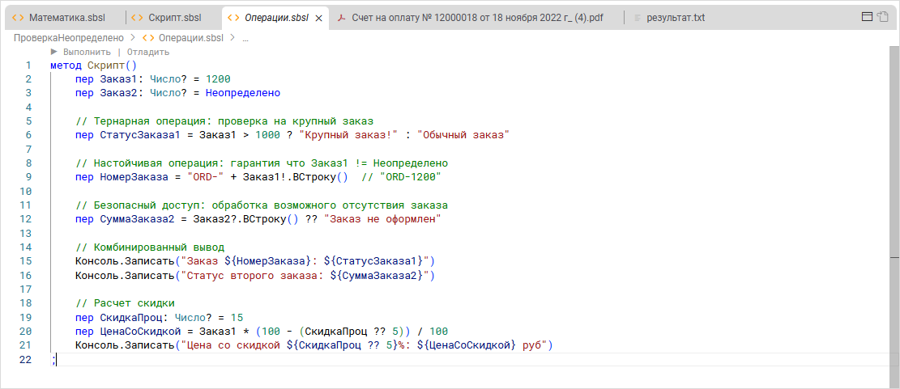Run the script via the Выполнить link
The image size is (900, 389).
[x=87, y=51]
